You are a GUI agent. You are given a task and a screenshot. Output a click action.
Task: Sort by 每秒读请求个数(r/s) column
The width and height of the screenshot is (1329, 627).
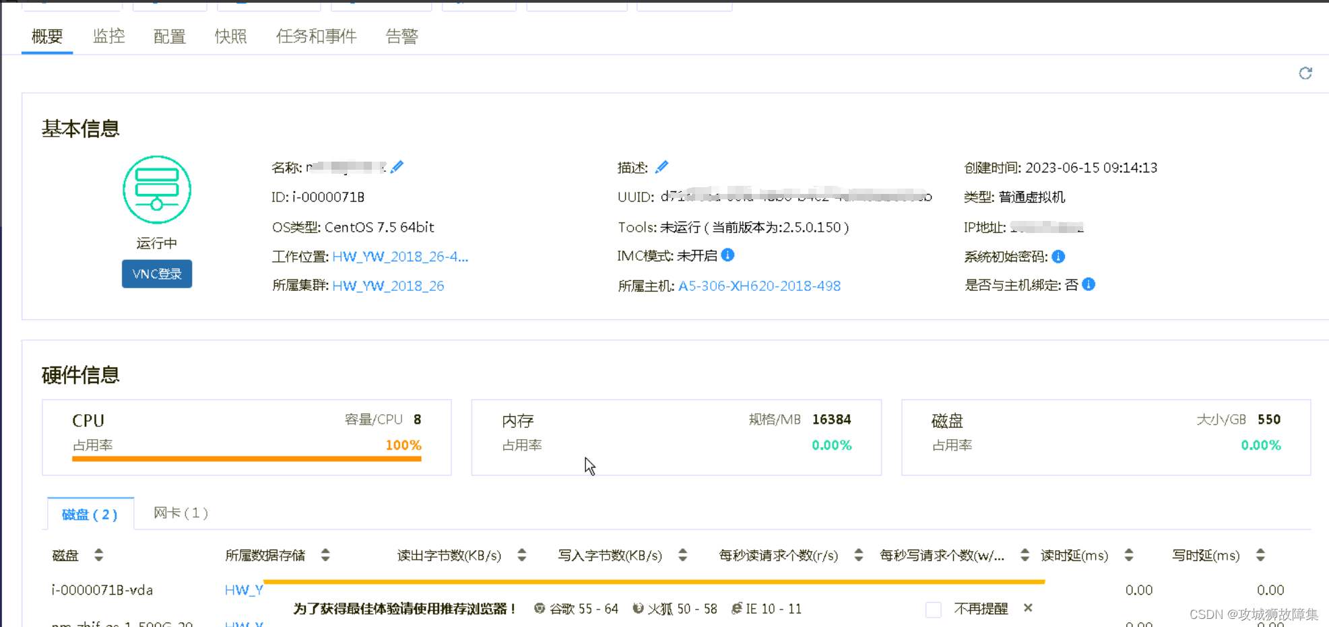tap(858, 555)
